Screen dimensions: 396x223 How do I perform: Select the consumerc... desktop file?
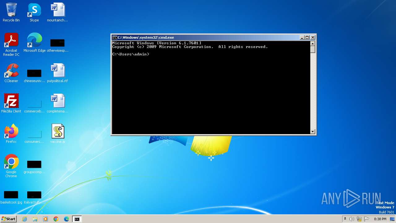(34, 136)
